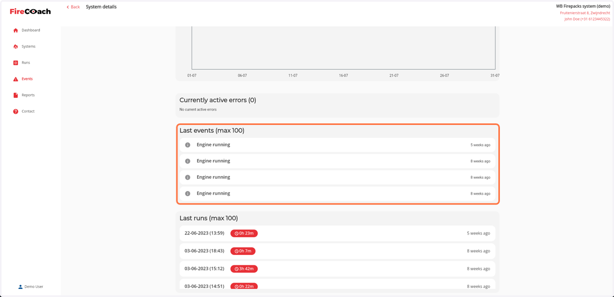Click the Demo User account label

point(34,287)
